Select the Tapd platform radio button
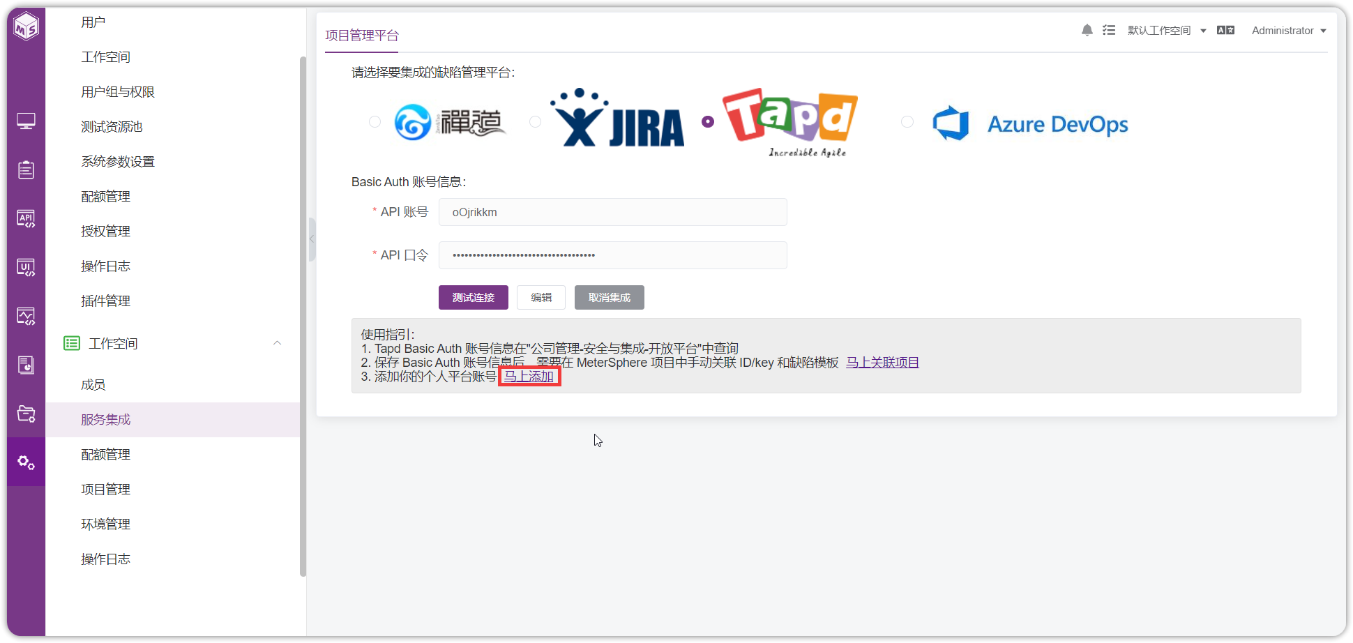The width and height of the screenshot is (1353, 643). pos(708,121)
